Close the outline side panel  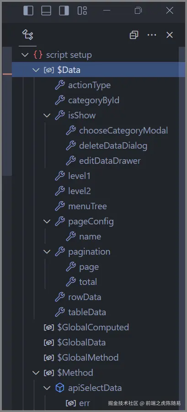pos(170,35)
